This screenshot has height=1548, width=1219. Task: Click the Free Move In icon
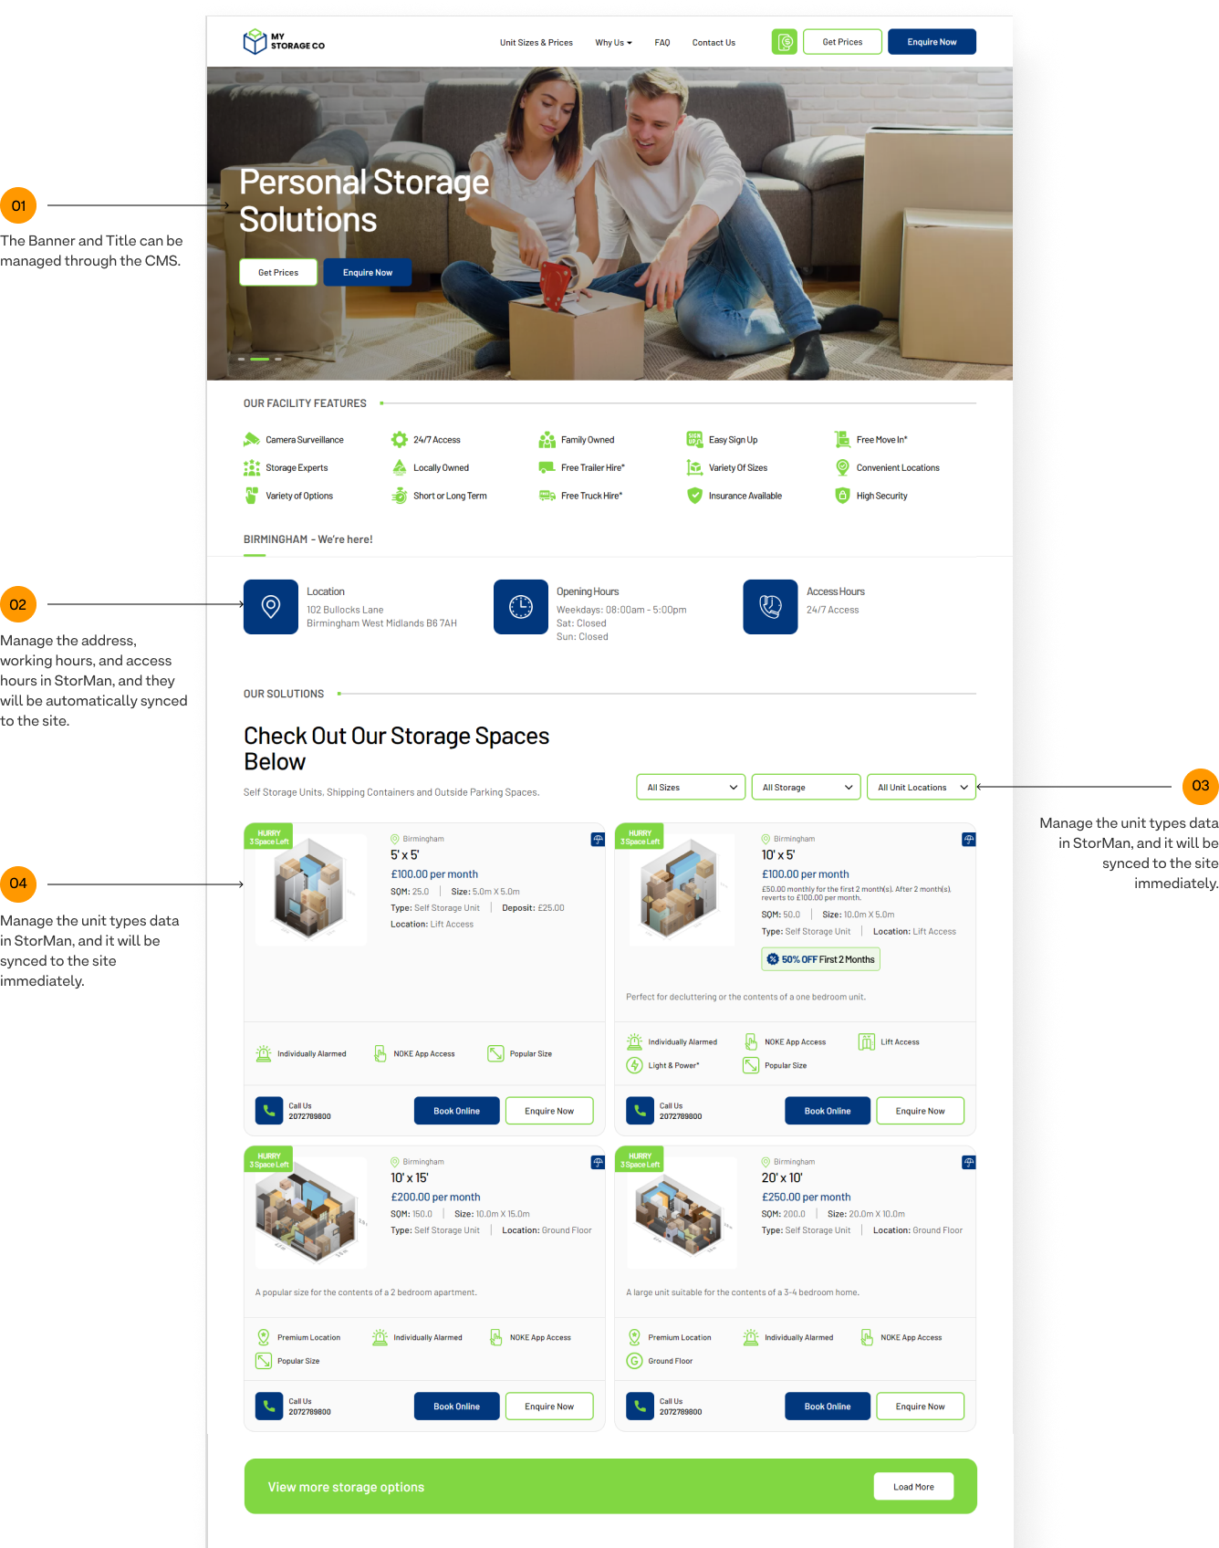pyautogui.click(x=842, y=439)
